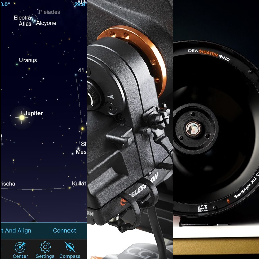Tap the 28.9 coordinate readout
Screen dimensions: 259x259
[80, 4]
